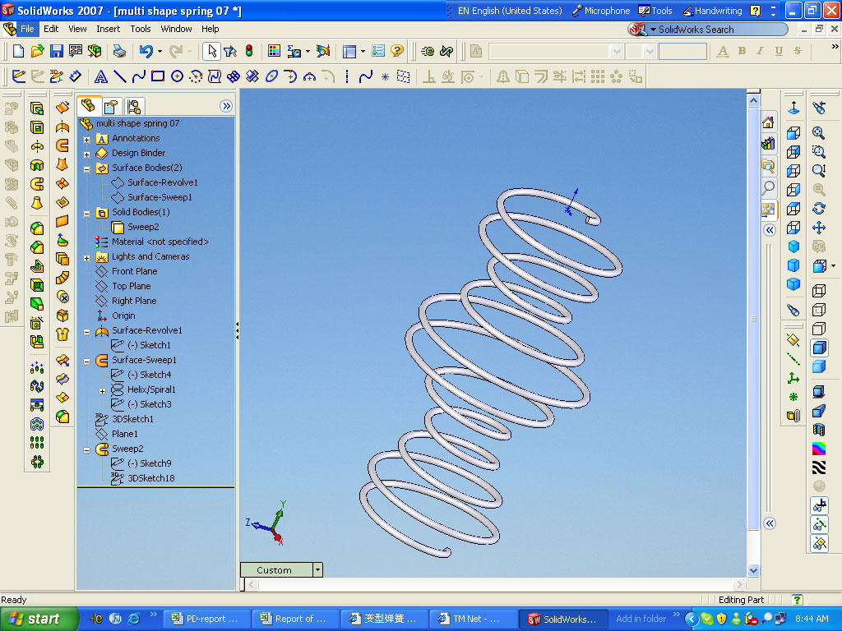Open SolidWorks from the taskbar
842x631 pixels.
coord(562,618)
